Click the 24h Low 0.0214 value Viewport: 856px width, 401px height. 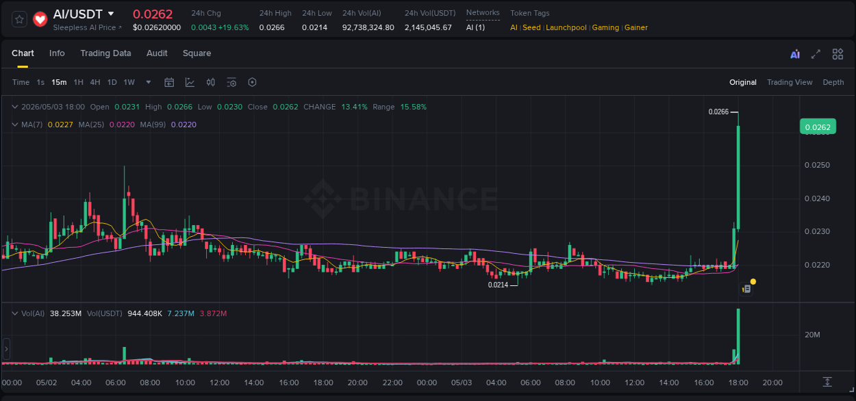coord(314,28)
